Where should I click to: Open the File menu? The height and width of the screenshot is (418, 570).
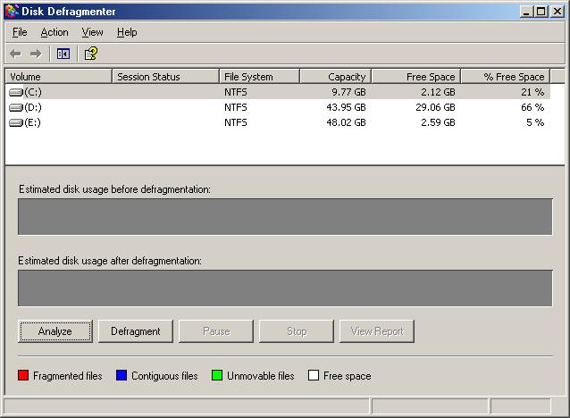(x=20, y=32)
